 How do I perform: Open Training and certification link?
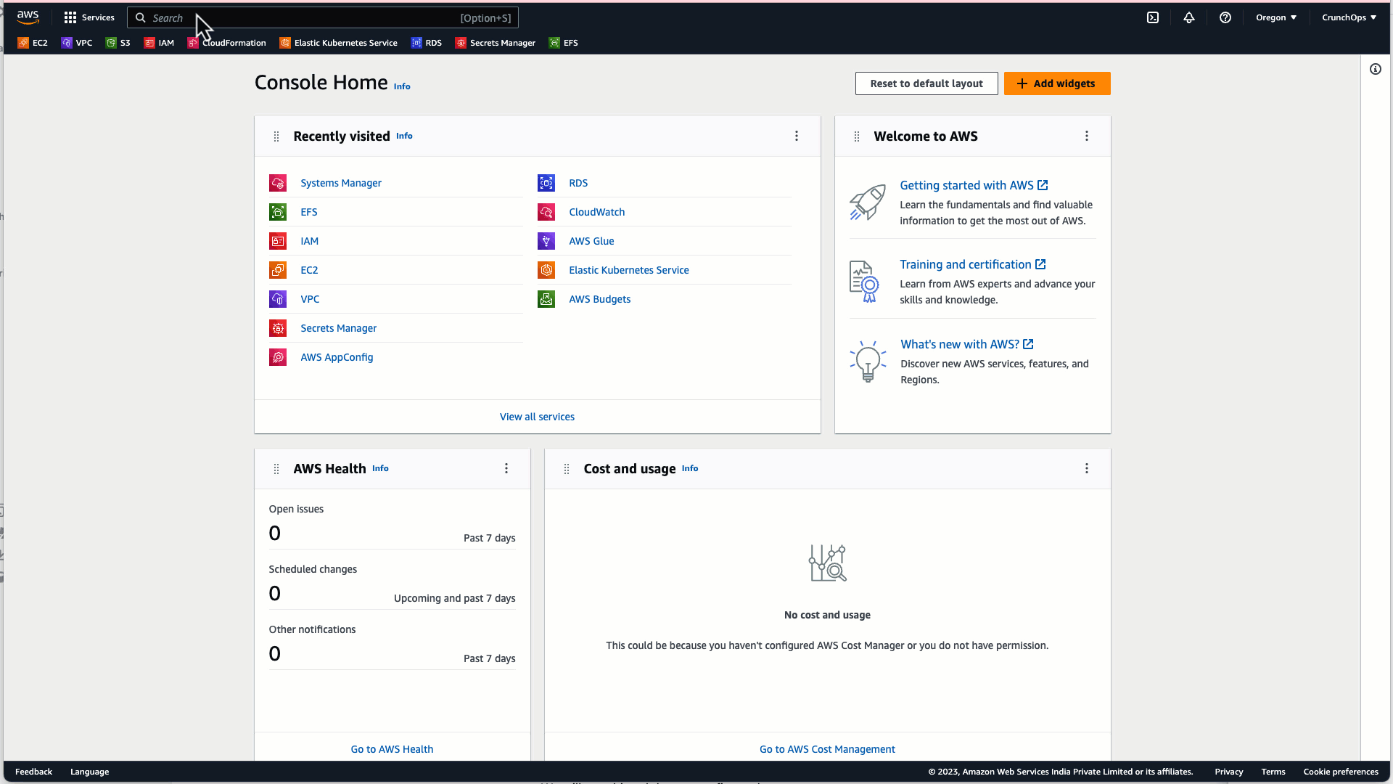coord(973,264)
